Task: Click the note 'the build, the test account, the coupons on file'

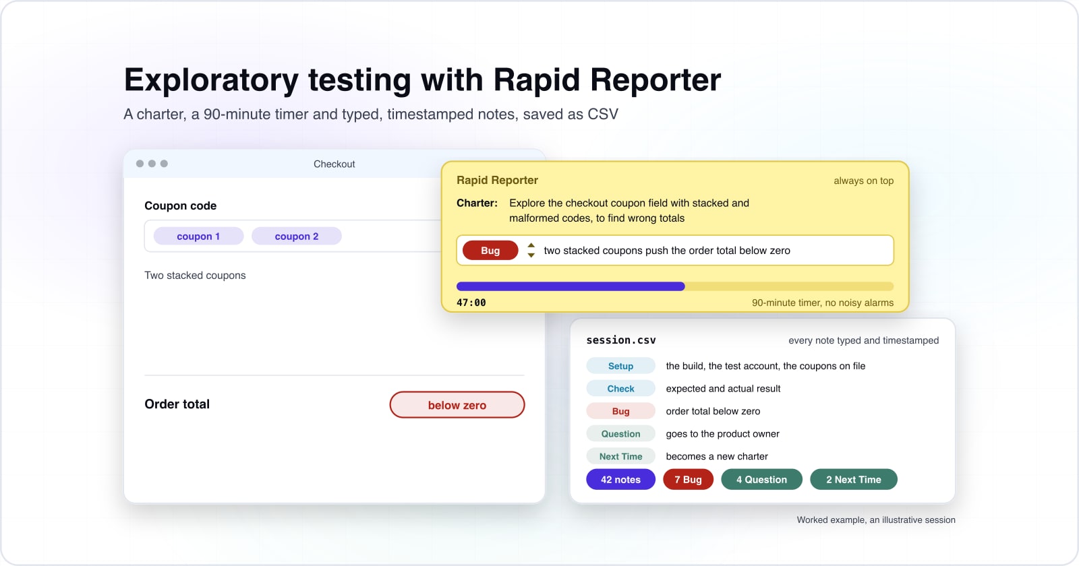Action: [x=765, y=366]
